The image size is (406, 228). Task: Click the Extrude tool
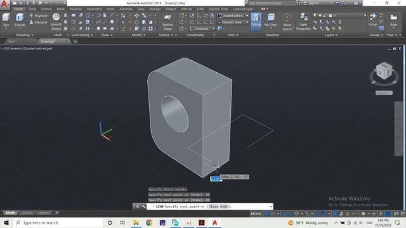point(20,20)
